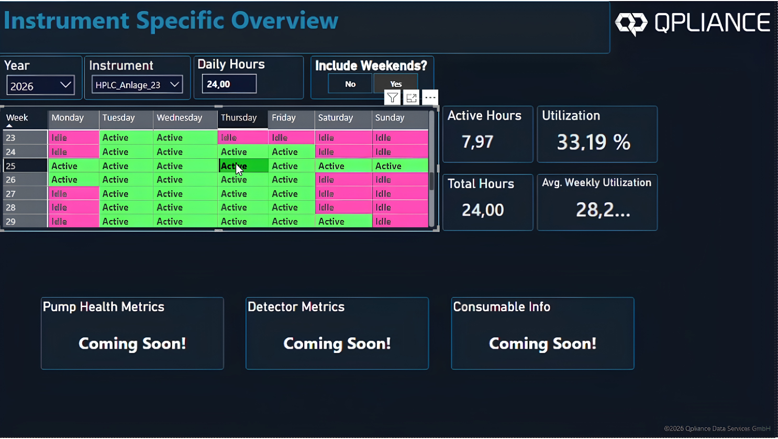
Task: Click the QPLIANCE logo
Action: click(692, 23)
